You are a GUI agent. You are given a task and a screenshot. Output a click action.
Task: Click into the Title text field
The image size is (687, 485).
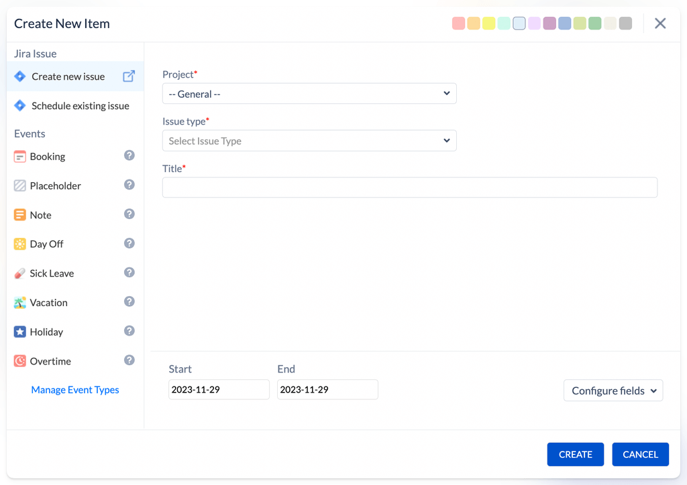pos(409,188)
